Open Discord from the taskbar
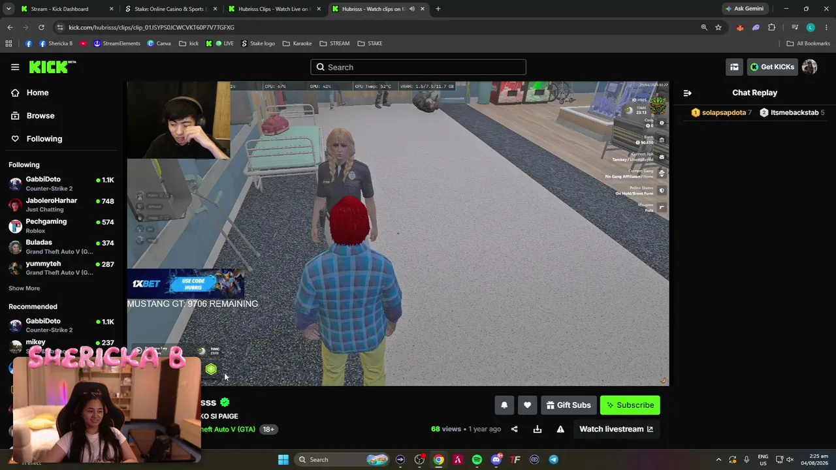This screenshot has width=836, height=470. [x=496, y=460]
